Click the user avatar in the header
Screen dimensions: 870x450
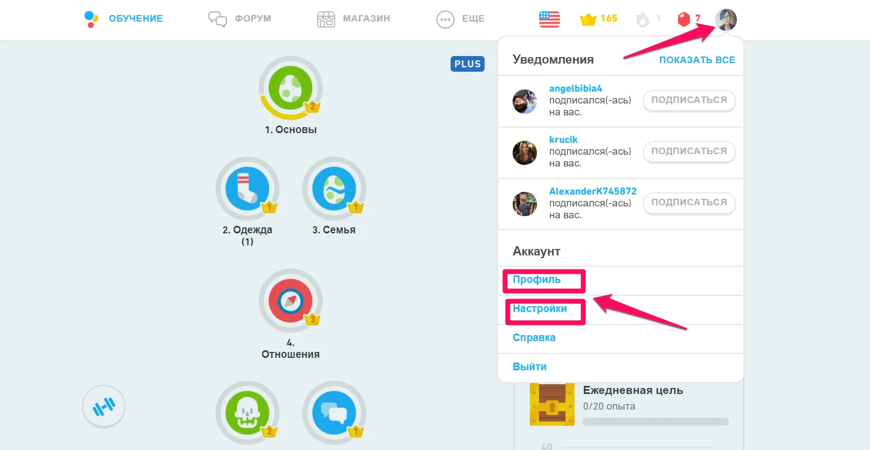point(726,19)
